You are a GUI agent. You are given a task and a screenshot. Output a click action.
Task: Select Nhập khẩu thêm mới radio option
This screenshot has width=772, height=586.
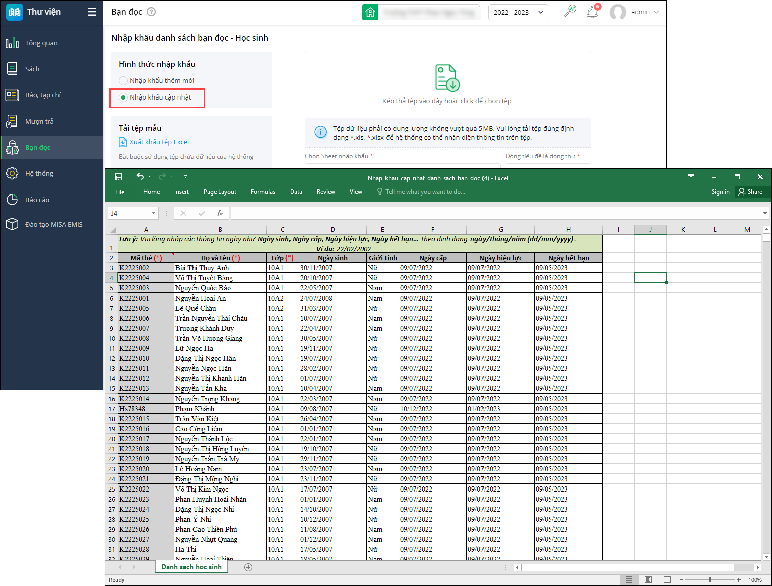(123, 81)
